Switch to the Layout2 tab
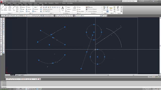This screenshot has width=161, height=90. click(22, 75)
